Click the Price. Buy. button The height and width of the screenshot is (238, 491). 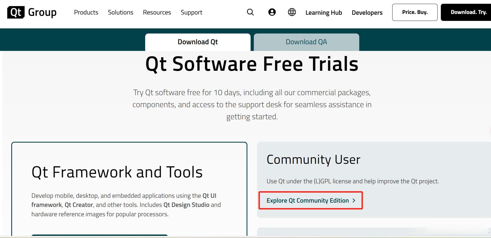415,12
